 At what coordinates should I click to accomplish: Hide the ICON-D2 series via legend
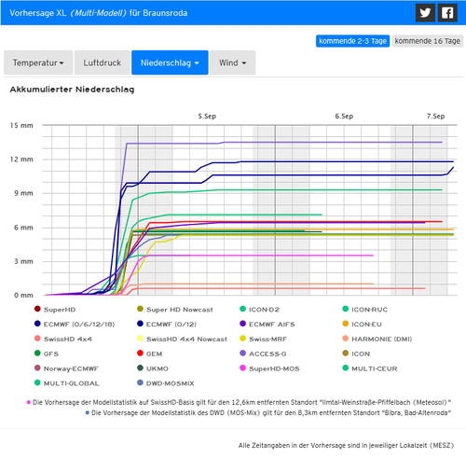click(259, 310)
